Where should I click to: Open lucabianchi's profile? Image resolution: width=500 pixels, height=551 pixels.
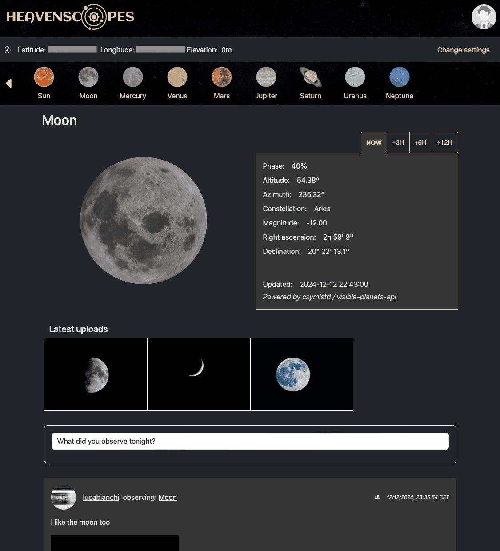click(x=101, y=497)
